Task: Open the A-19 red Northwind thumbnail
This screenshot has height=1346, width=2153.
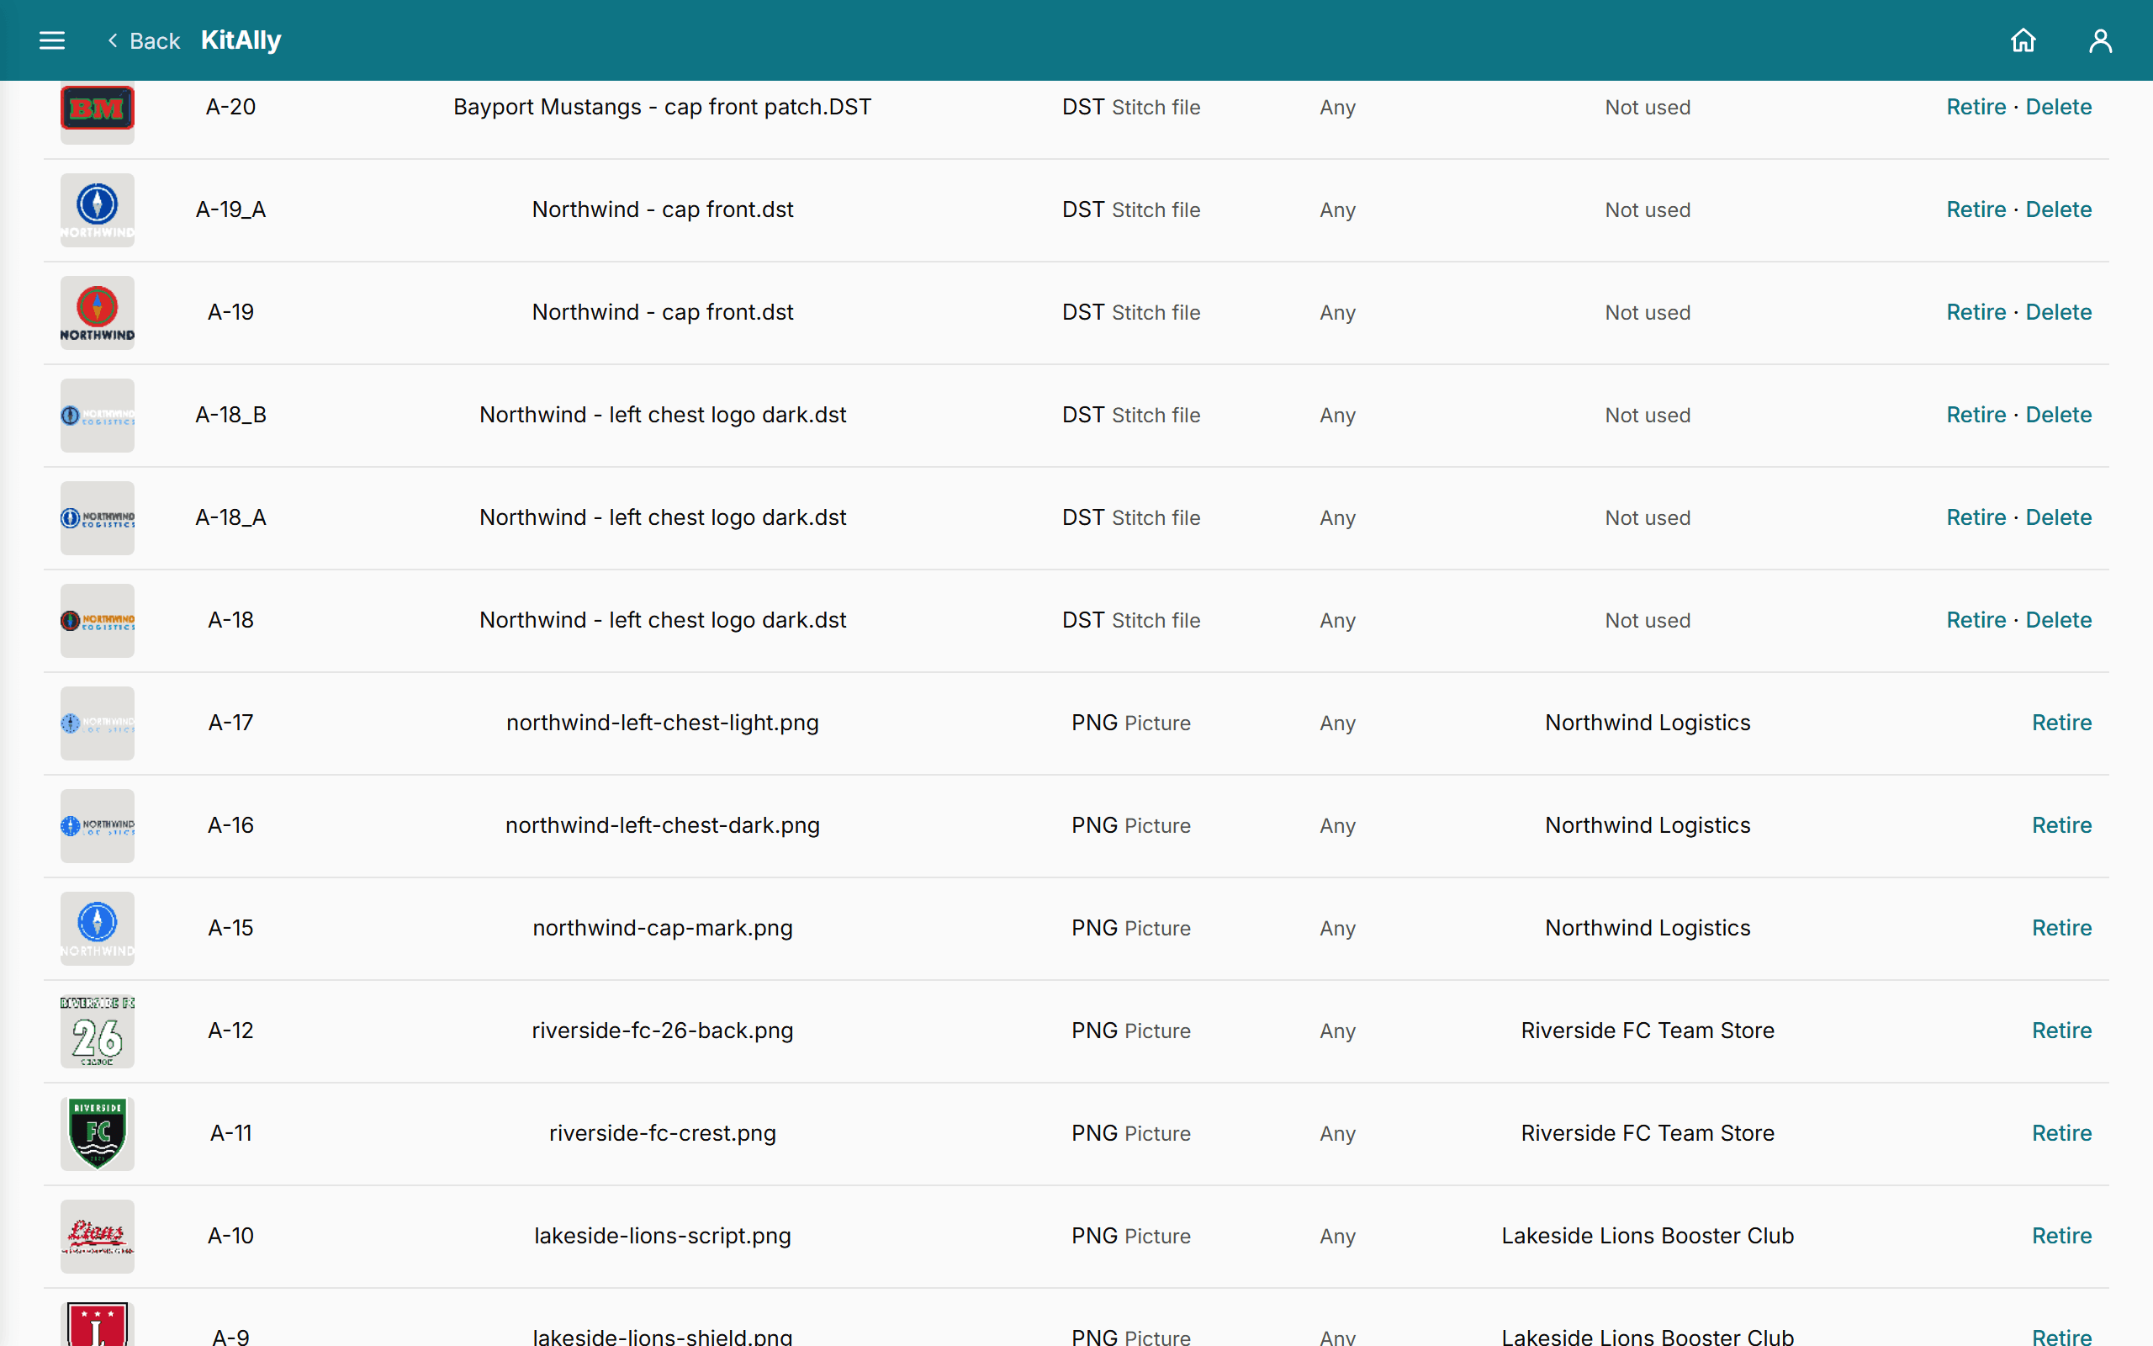Action: [x=97, y=312]
